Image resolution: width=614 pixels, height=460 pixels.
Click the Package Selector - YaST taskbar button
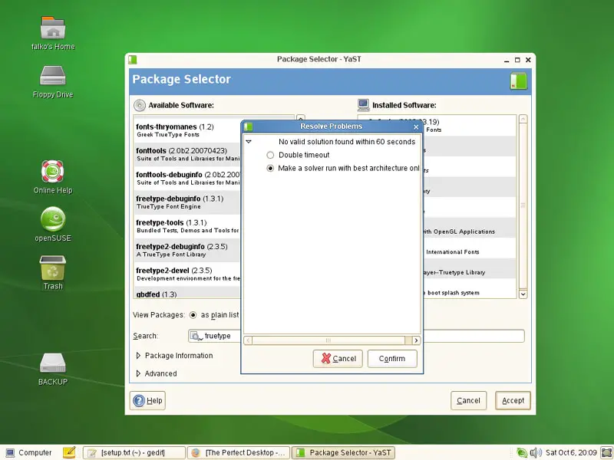click(343, 452)
